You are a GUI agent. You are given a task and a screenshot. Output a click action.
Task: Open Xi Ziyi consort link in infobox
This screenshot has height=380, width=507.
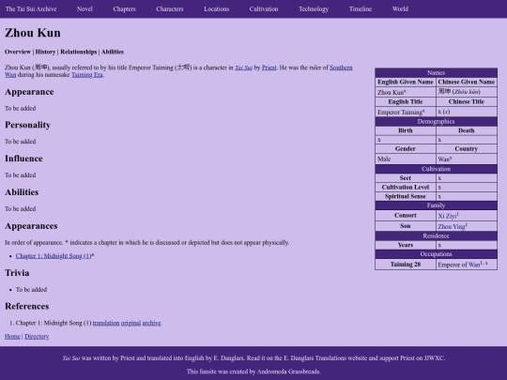click(x=447, y=216)
